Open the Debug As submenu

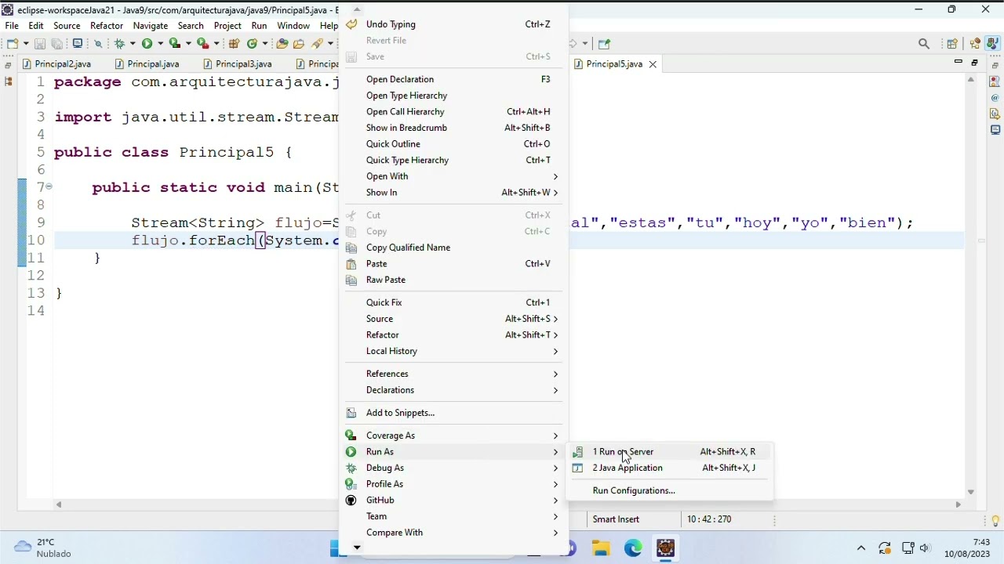(453, 468)
